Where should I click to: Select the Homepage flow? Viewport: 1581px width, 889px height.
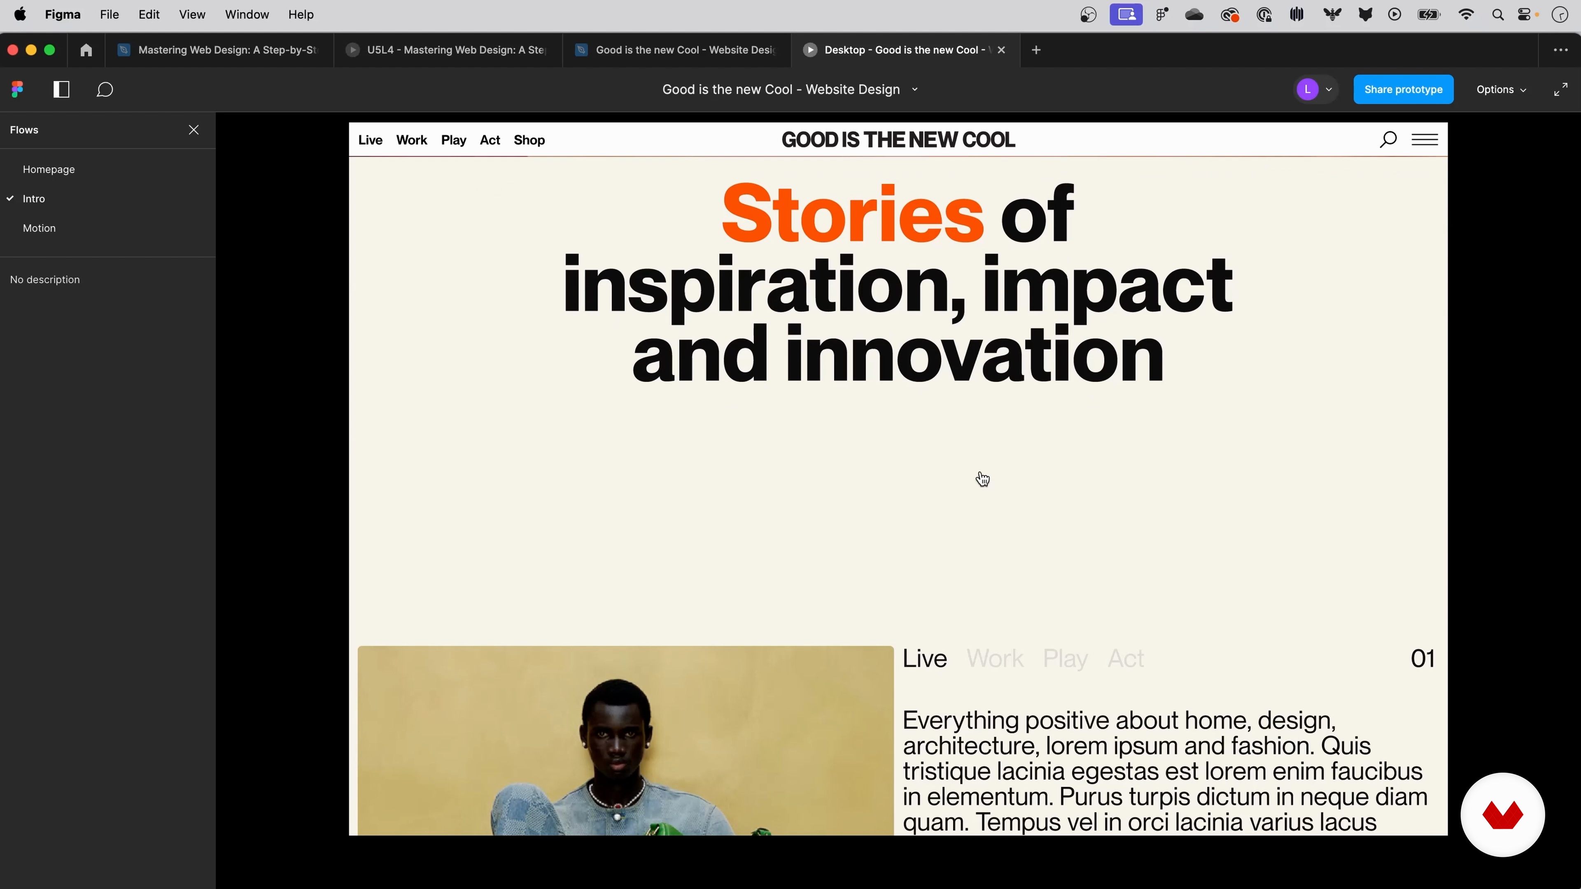coord(49,169)
